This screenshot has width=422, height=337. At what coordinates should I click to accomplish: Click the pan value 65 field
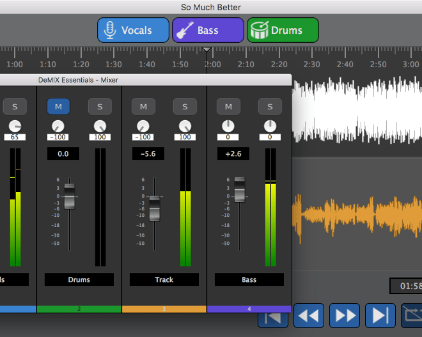15,137
